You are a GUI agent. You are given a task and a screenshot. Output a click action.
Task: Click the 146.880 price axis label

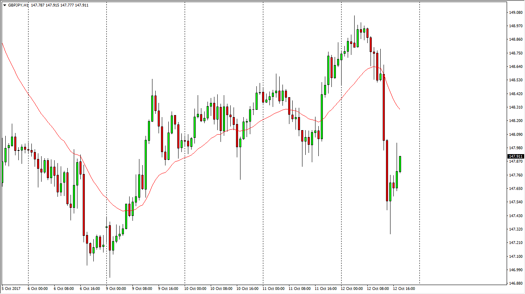[x=515, y=283]
